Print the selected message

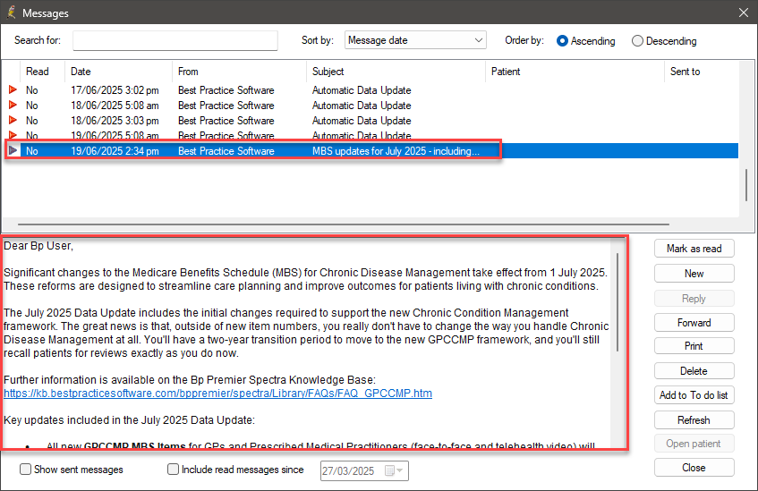[694, 346]
